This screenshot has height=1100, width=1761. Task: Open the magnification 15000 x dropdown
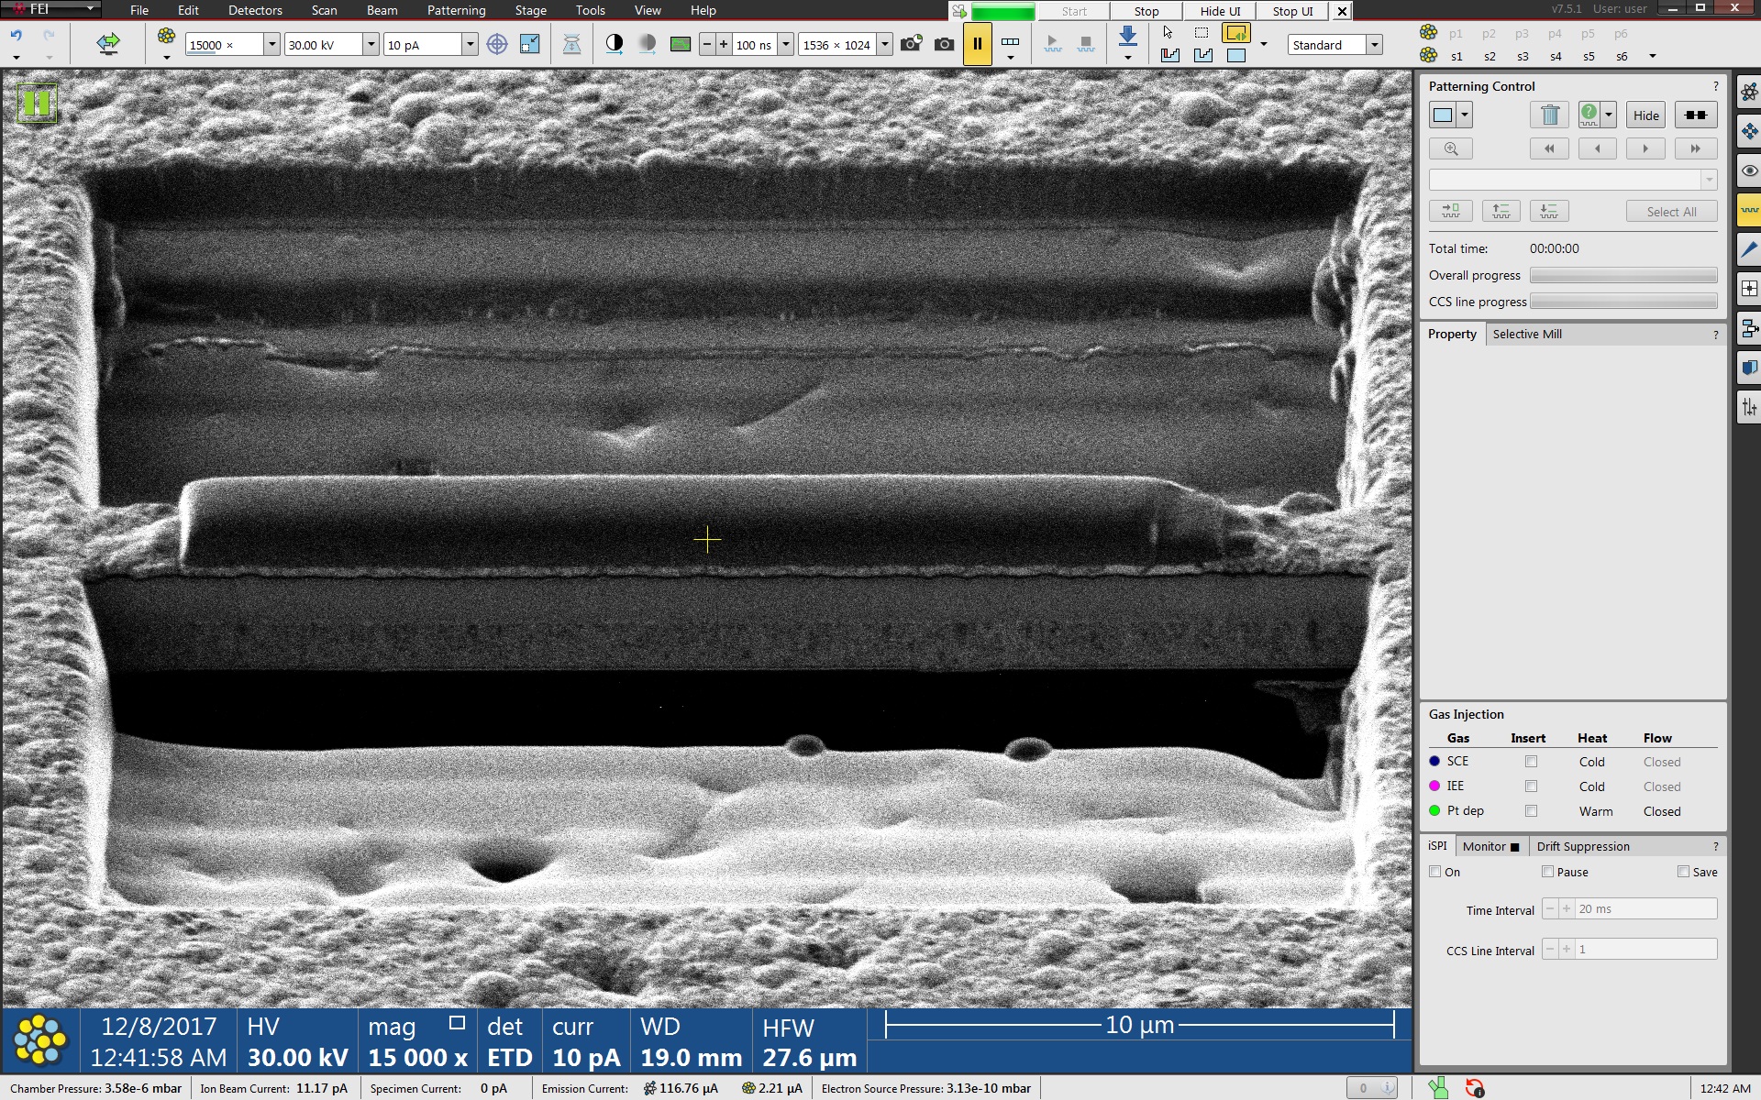click(x=271, y=45)
